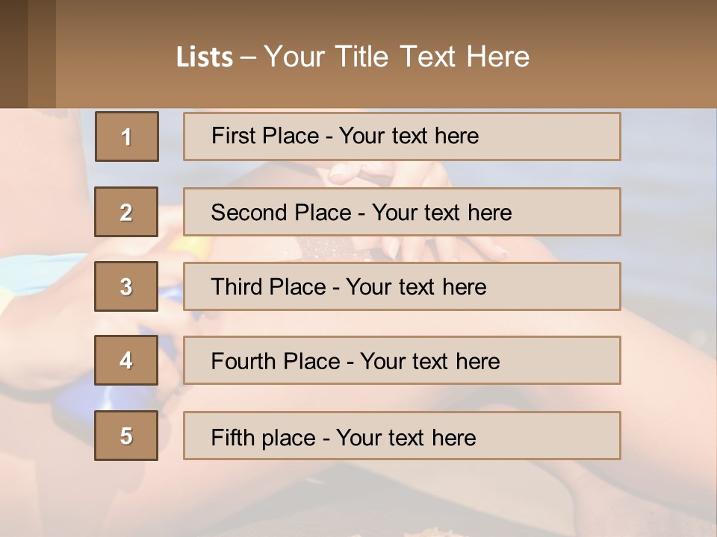
Task: Click the number 3 box
Action: 126,286
